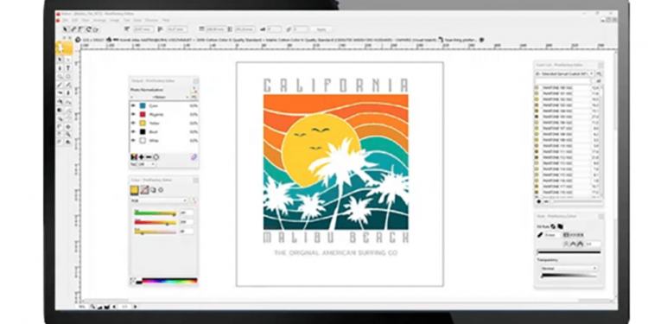
Task: Select the yellow fill swatch in Color panel
Action: pyautogui.click(x=134, y=190)
